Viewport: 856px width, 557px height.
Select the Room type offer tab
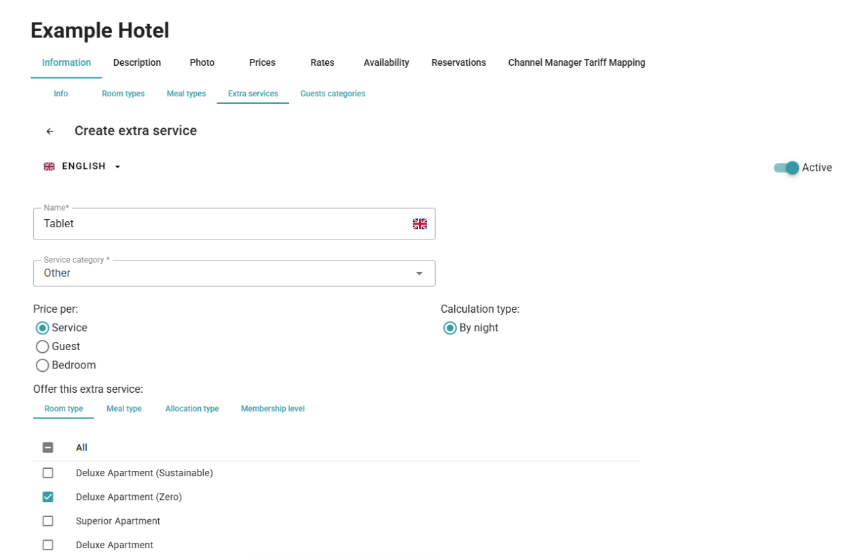(x=64, y=408)
